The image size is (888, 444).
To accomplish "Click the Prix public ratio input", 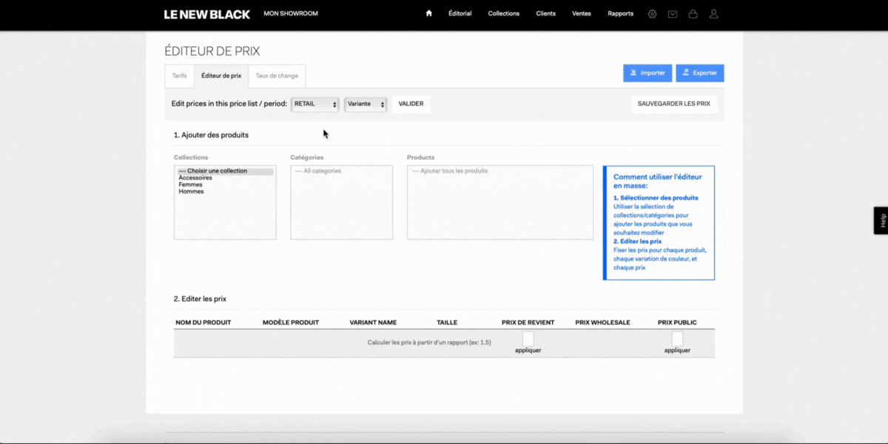I will tap(677, 338).
